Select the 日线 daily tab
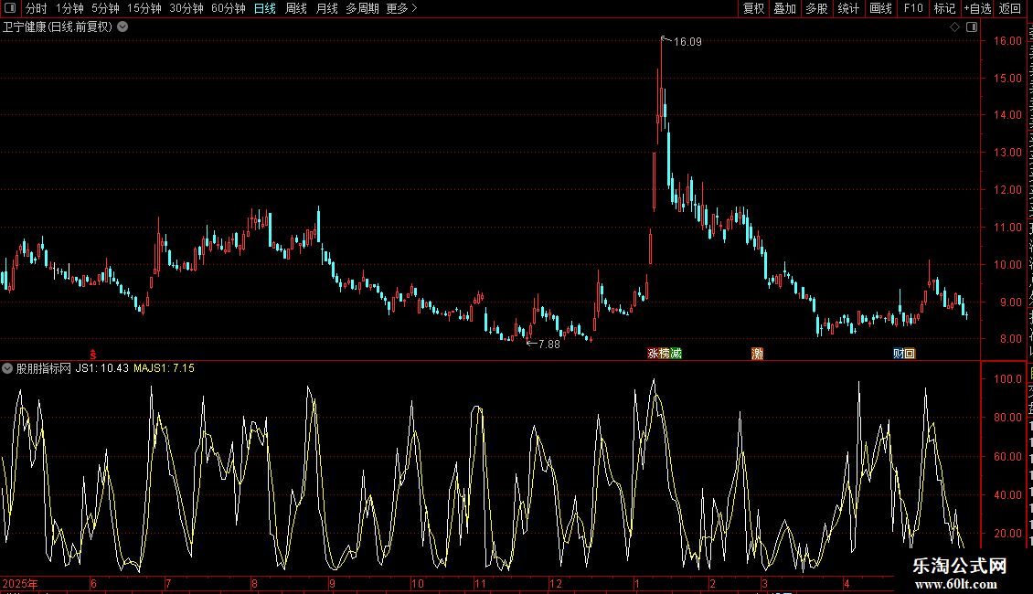The width and height of the screenshot is (1033, 594). pos(265,8)
